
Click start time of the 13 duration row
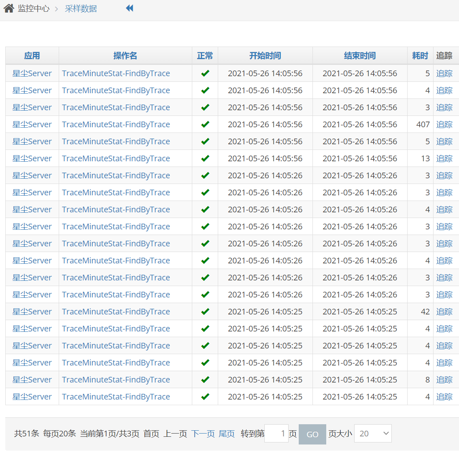coord(265,158)
